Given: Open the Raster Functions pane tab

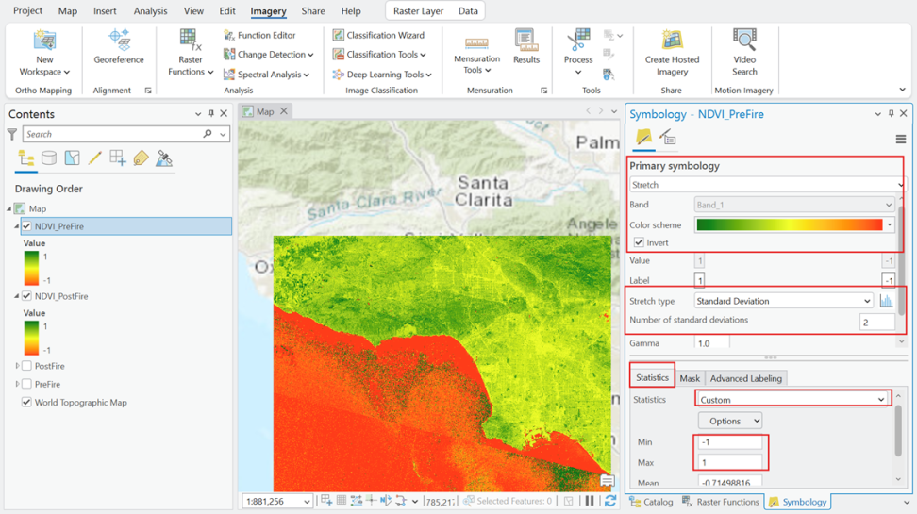Looking at the screenshot, I should pyautogui.click(x=721, y=502).
